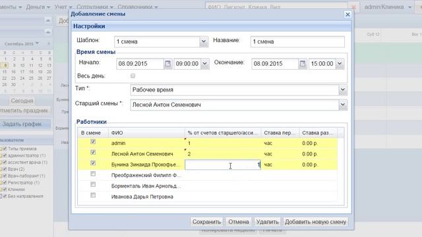Image resolution: width=422 pixels, height=237 pixels.
Task: Click the Сегодня button in sidebar
Action: tap(22, 101)
